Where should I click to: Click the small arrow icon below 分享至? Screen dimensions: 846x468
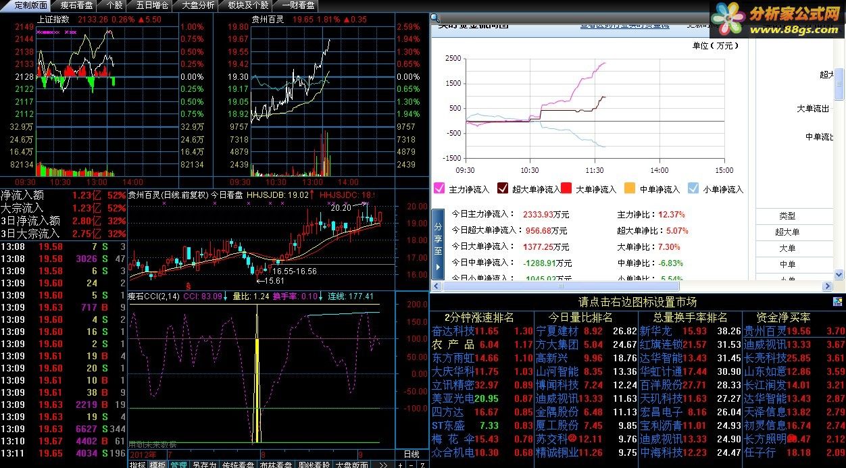point(437,267)
